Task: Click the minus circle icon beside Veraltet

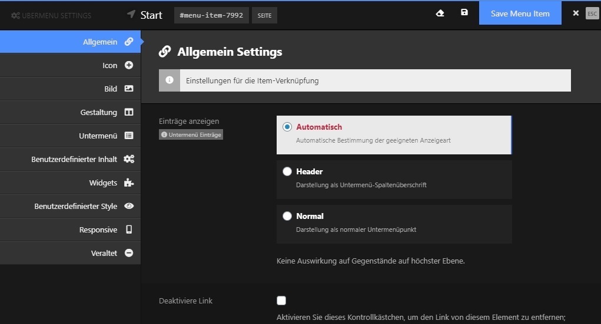Action: (x=129, y=253)
